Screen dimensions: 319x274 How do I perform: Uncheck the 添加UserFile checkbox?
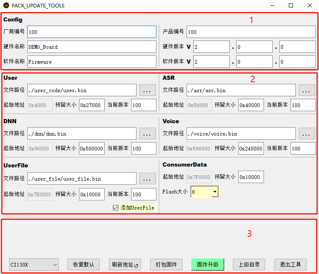pyautogui.click(x=116, y=207)
